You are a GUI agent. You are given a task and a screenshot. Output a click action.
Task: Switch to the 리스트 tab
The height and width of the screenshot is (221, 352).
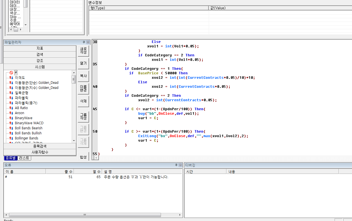pyautogui.click(x=24, y=158)
